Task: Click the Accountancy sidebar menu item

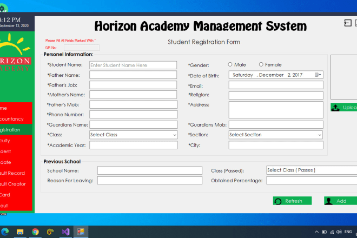Action: point(16,119)
